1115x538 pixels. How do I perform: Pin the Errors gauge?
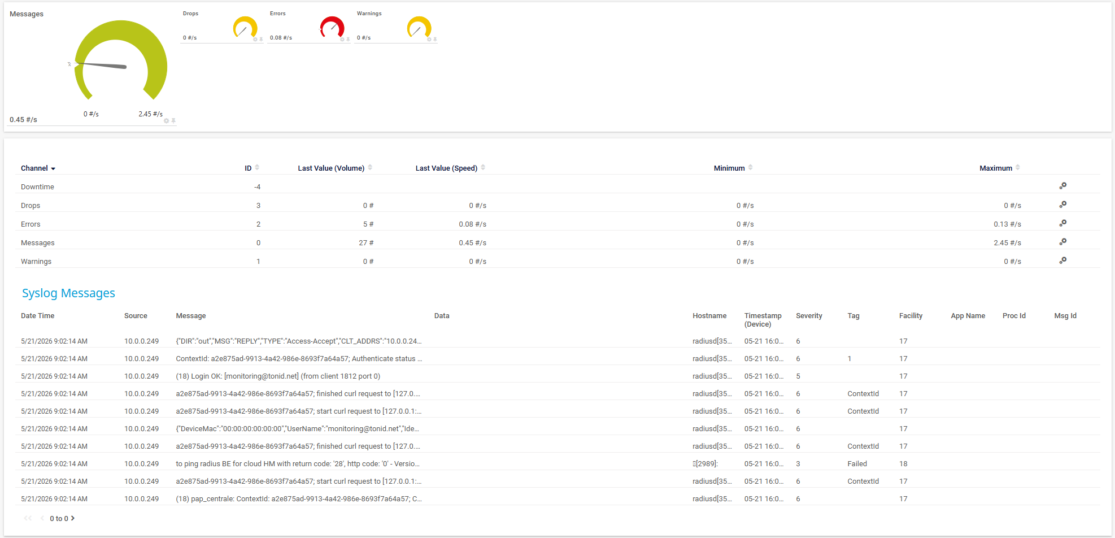click(348, 39)
